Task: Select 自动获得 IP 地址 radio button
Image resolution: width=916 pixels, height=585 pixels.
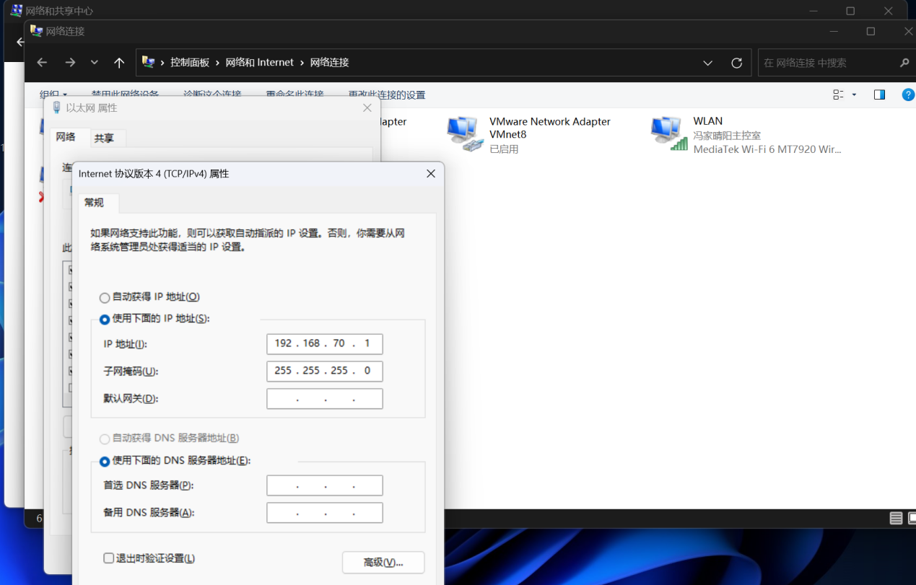Action: (105, 298)
